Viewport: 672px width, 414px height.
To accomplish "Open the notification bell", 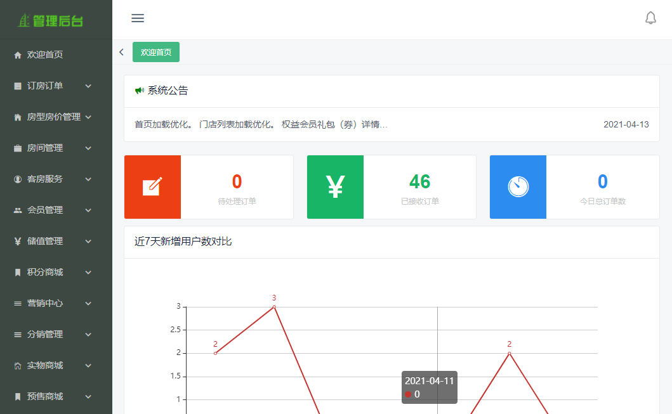I will tap(650, 18).
